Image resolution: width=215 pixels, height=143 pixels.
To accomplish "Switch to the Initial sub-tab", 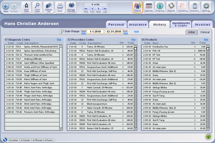I will click(x=191, y=32).
